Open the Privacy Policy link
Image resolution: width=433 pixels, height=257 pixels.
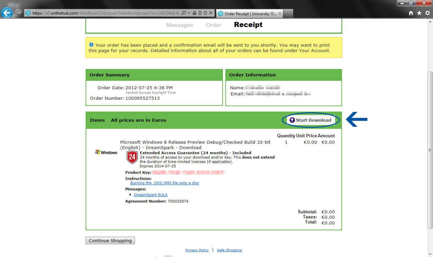pyautogui.click(x=197, y=250)
